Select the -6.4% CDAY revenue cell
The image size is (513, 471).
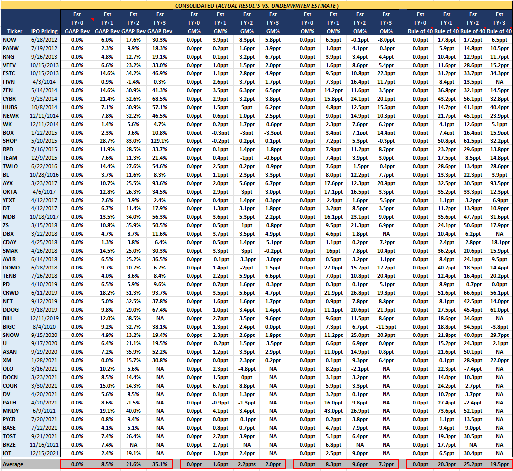click(160, 242)
